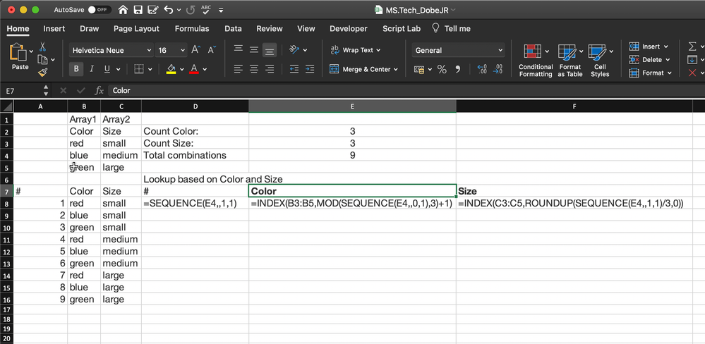Apply red font color

[194, 69]
